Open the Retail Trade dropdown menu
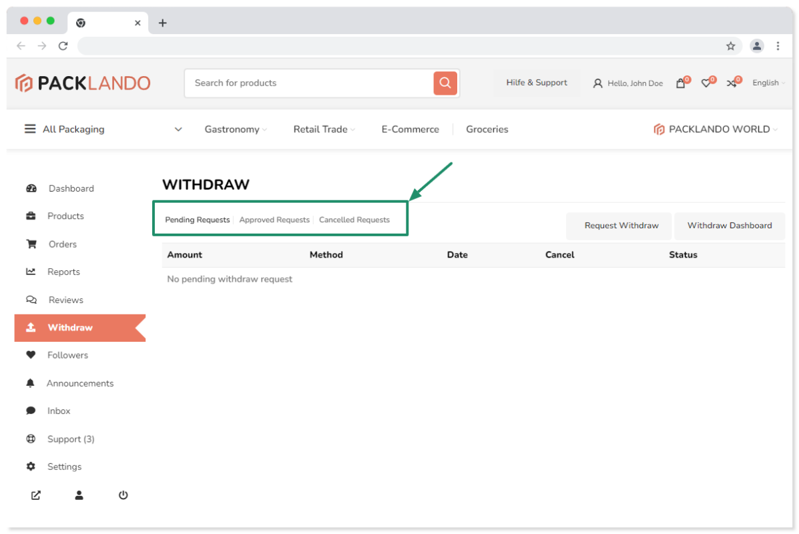The height and width of the screenshot is (534, 799). 324,129
